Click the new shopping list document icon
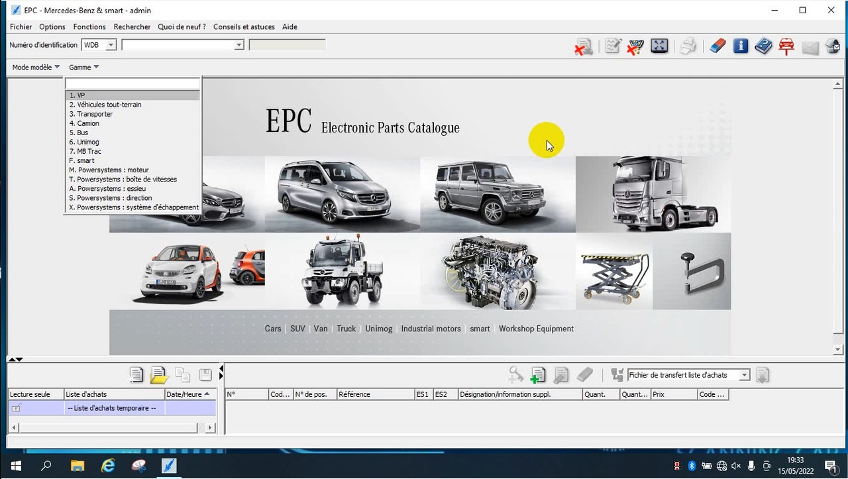The image size is (848, 479). [x=136, y=375]
